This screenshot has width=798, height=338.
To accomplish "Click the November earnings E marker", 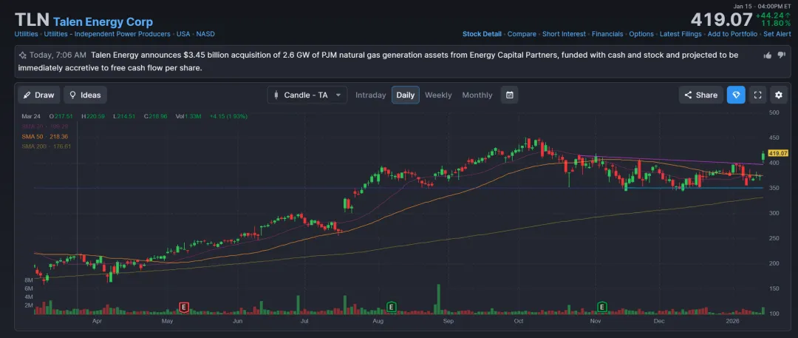I will coord(602,307).
